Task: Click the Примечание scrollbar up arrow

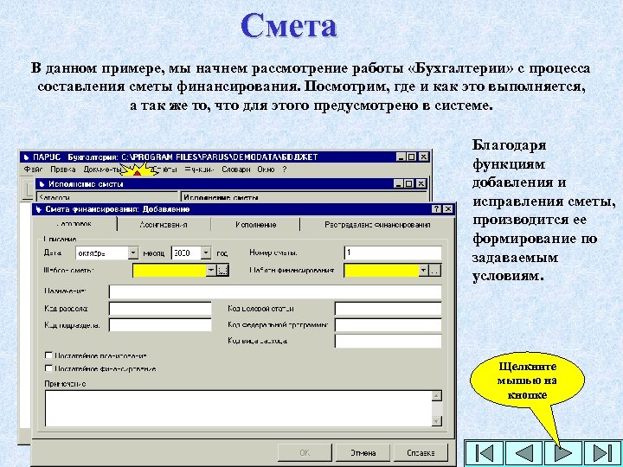Action: [436, 396]
